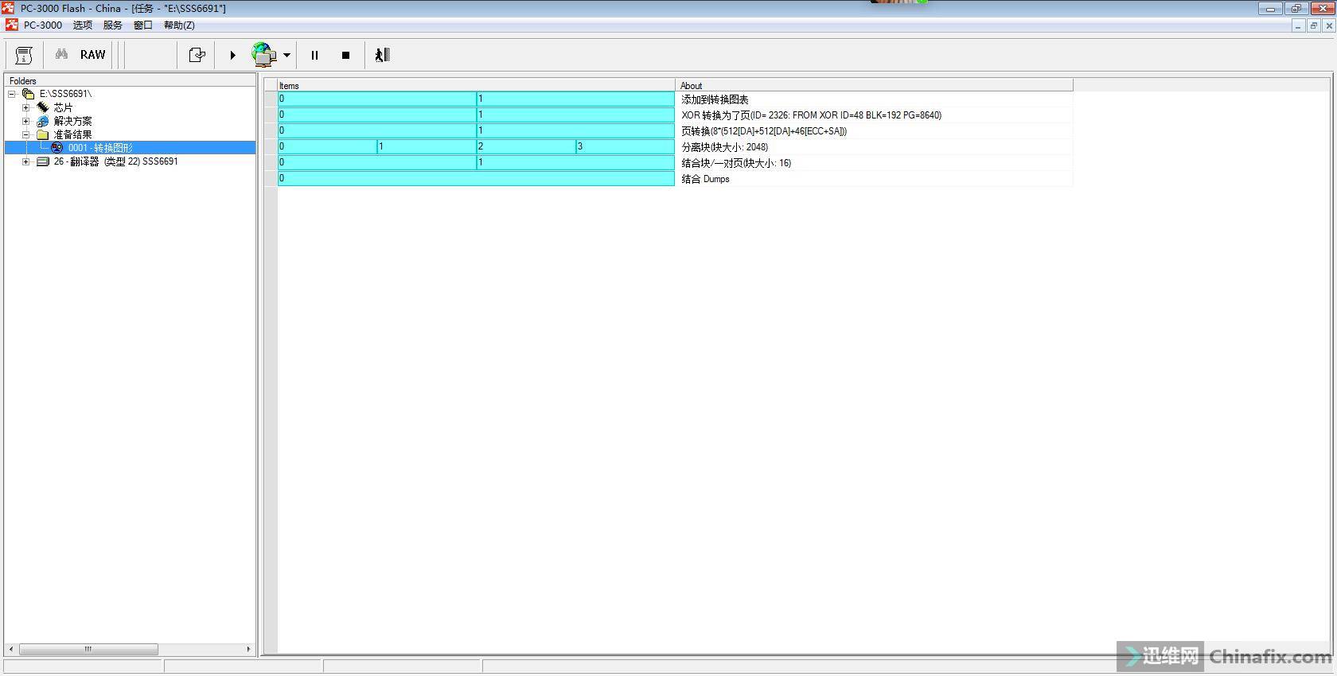
Task: Select the 结合 Dumps row text
Action: (x=705, y=179)
